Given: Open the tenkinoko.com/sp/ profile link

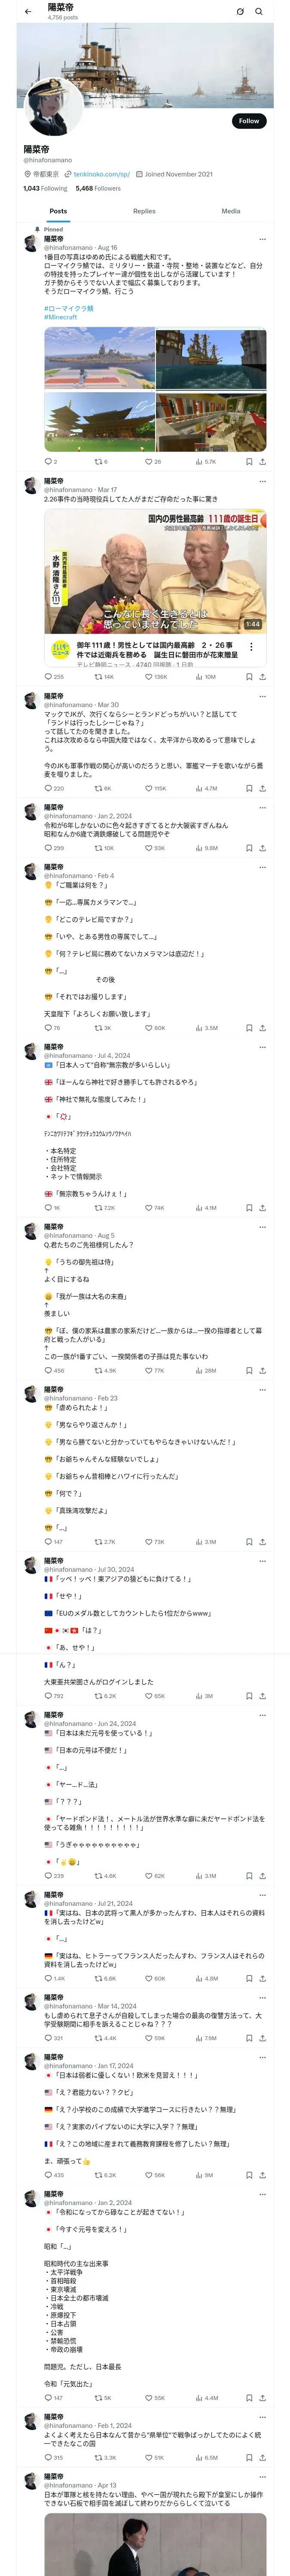Looking at the screenshot, I should (x=101, y=174).
